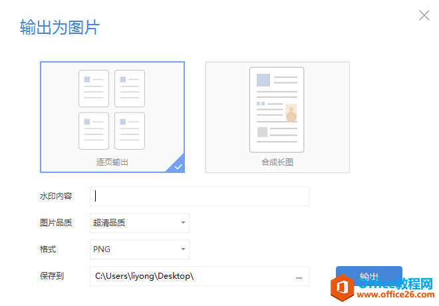This screenshot has height=306, width=439.
Task: Click the 水印内容 watermark text field
Action: (x=200, y=196)
